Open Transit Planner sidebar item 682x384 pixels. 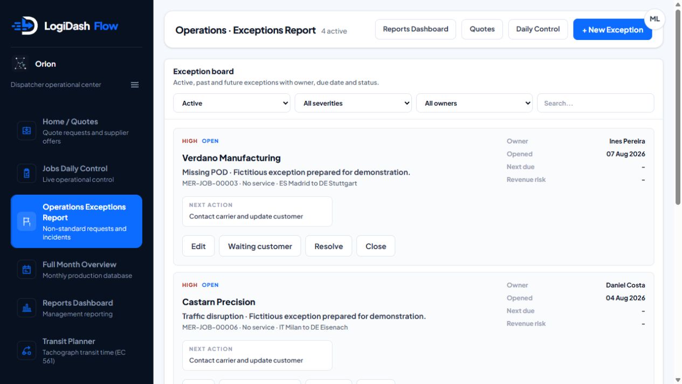coord(77,351)
